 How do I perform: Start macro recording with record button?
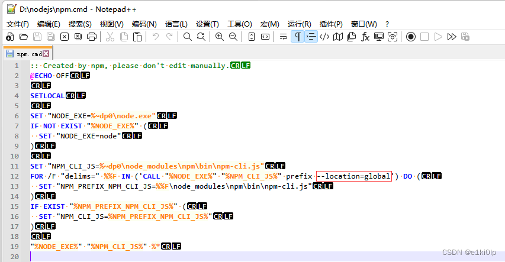(x=411, y=37)
